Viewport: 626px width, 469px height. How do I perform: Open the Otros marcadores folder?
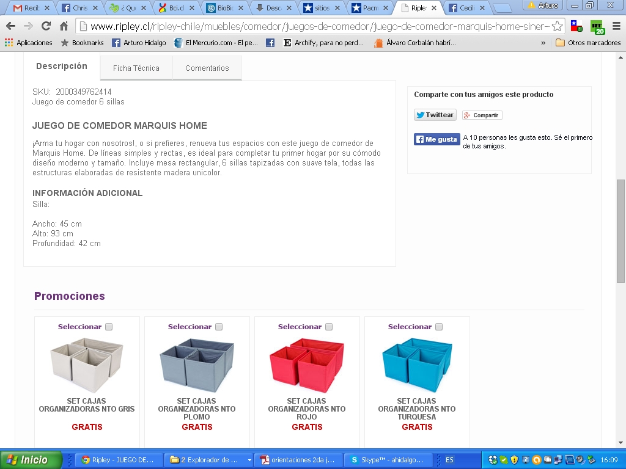coord(589,43)
